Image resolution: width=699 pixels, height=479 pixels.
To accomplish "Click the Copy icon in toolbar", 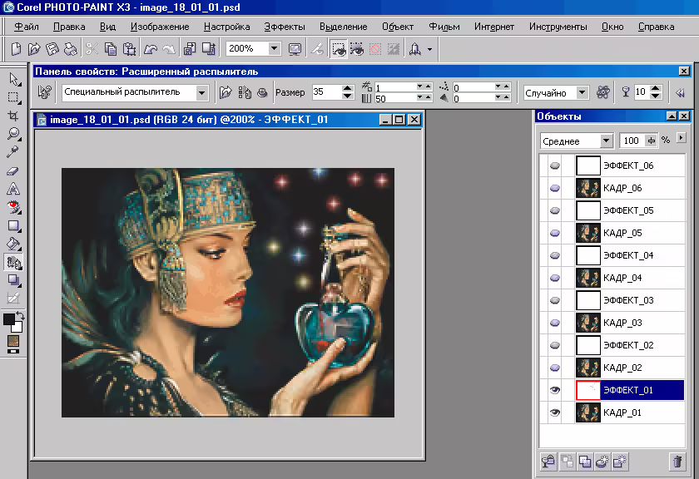I will pyautogui.click(x=110, y=48).
